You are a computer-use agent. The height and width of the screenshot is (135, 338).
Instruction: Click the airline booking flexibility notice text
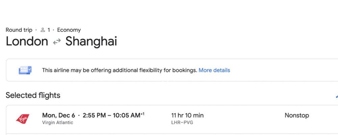coord(119,70)
